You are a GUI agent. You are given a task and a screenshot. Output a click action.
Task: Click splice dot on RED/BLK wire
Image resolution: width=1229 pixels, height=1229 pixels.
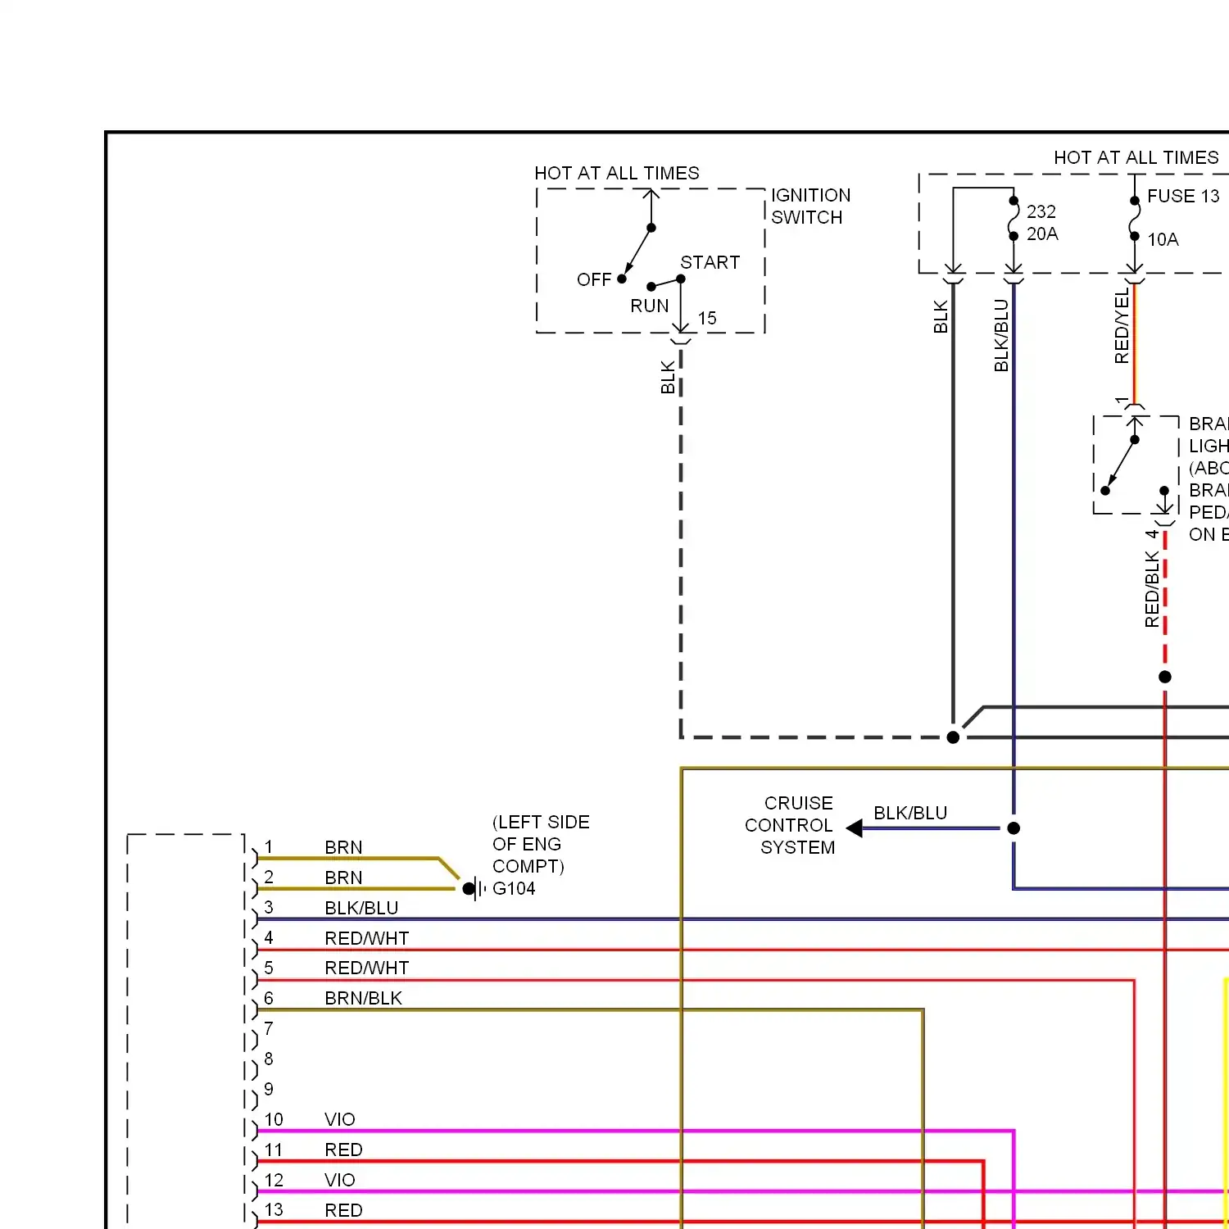tap(1165, 677)
